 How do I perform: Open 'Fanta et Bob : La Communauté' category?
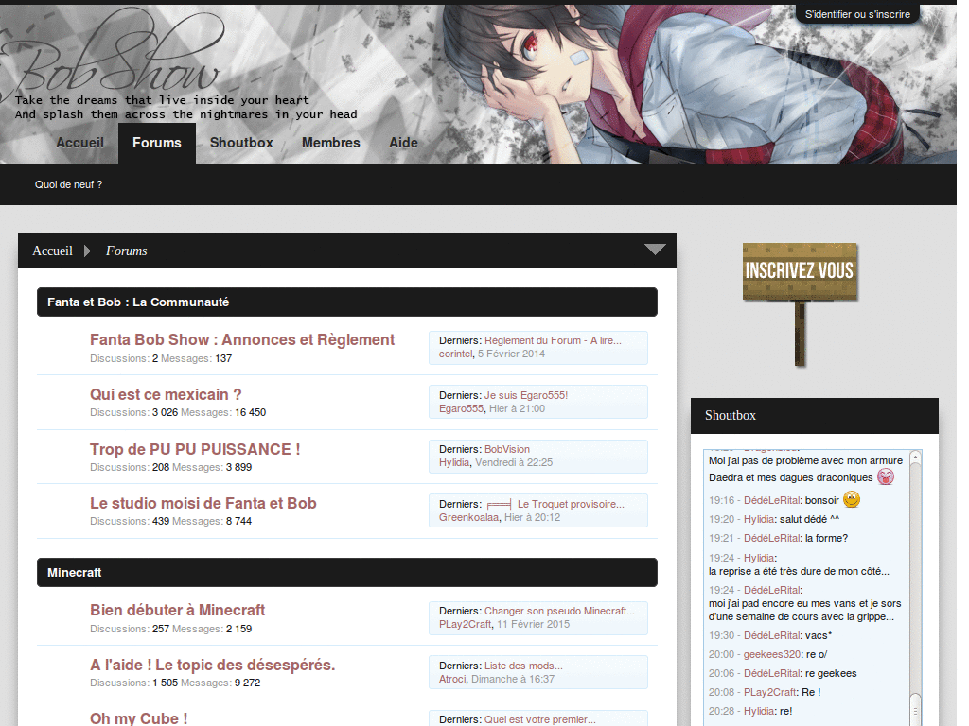click(x=138, y=302)
